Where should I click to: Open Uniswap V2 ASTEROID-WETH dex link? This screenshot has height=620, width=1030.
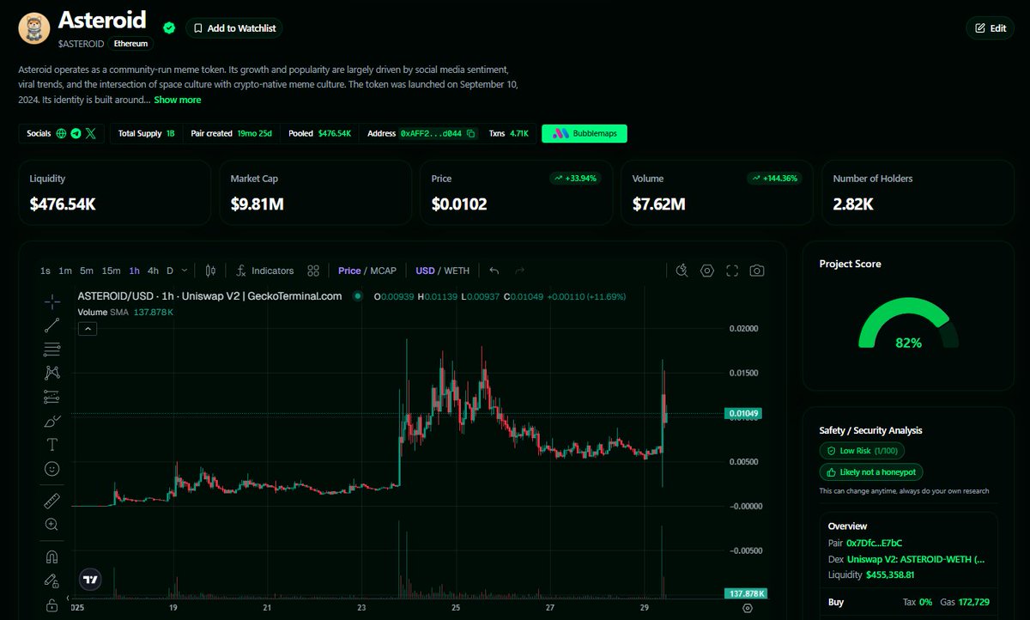click(x=916, y=559)
